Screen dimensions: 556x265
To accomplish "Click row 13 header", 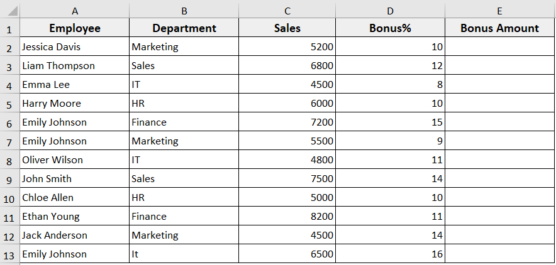I will 10,254.
